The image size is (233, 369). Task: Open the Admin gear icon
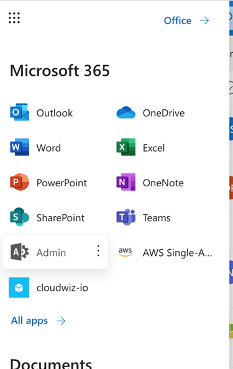[x=19, y=252]
